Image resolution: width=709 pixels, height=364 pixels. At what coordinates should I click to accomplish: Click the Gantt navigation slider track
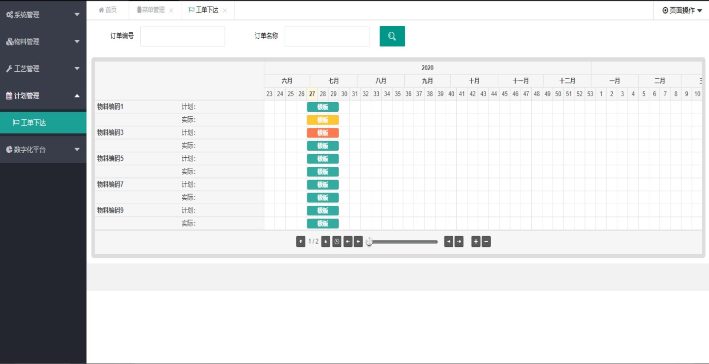point(403,242)
